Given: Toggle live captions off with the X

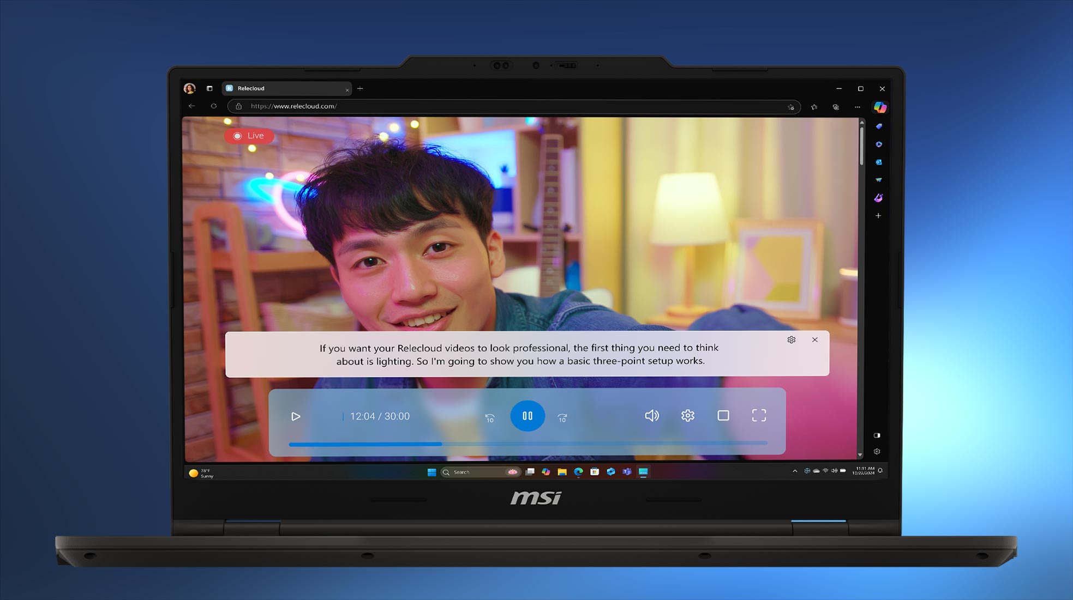Looking at the screenshot, I should 815,340.
